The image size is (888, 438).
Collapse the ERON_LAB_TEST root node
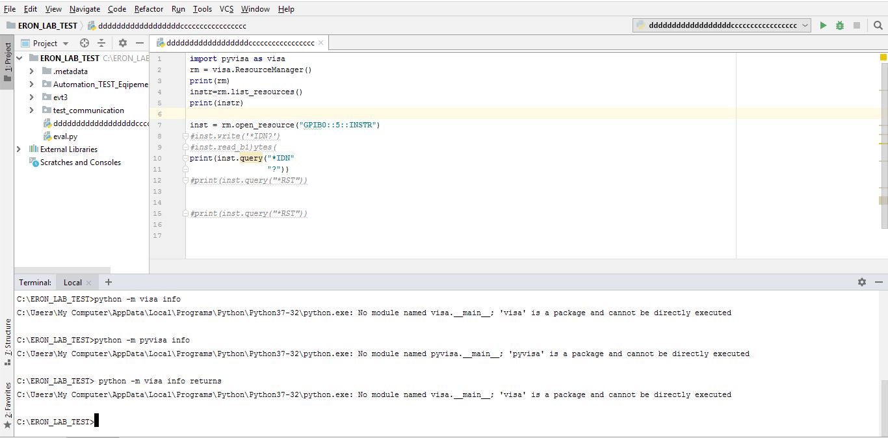pos(19,57)
